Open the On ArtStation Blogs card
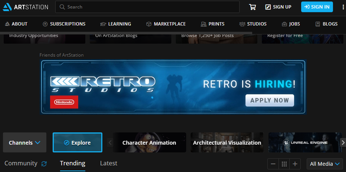The image size is (346, 172). pyautogui.click(x=131, y=38)
